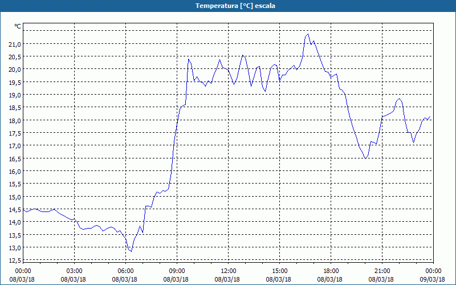This screenshot has height=285, width=456.
Task: Click the 17,5 y-axis value
Action: coord(15,133)
